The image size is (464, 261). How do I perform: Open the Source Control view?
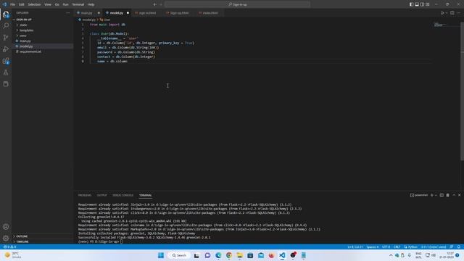point(6,37)
